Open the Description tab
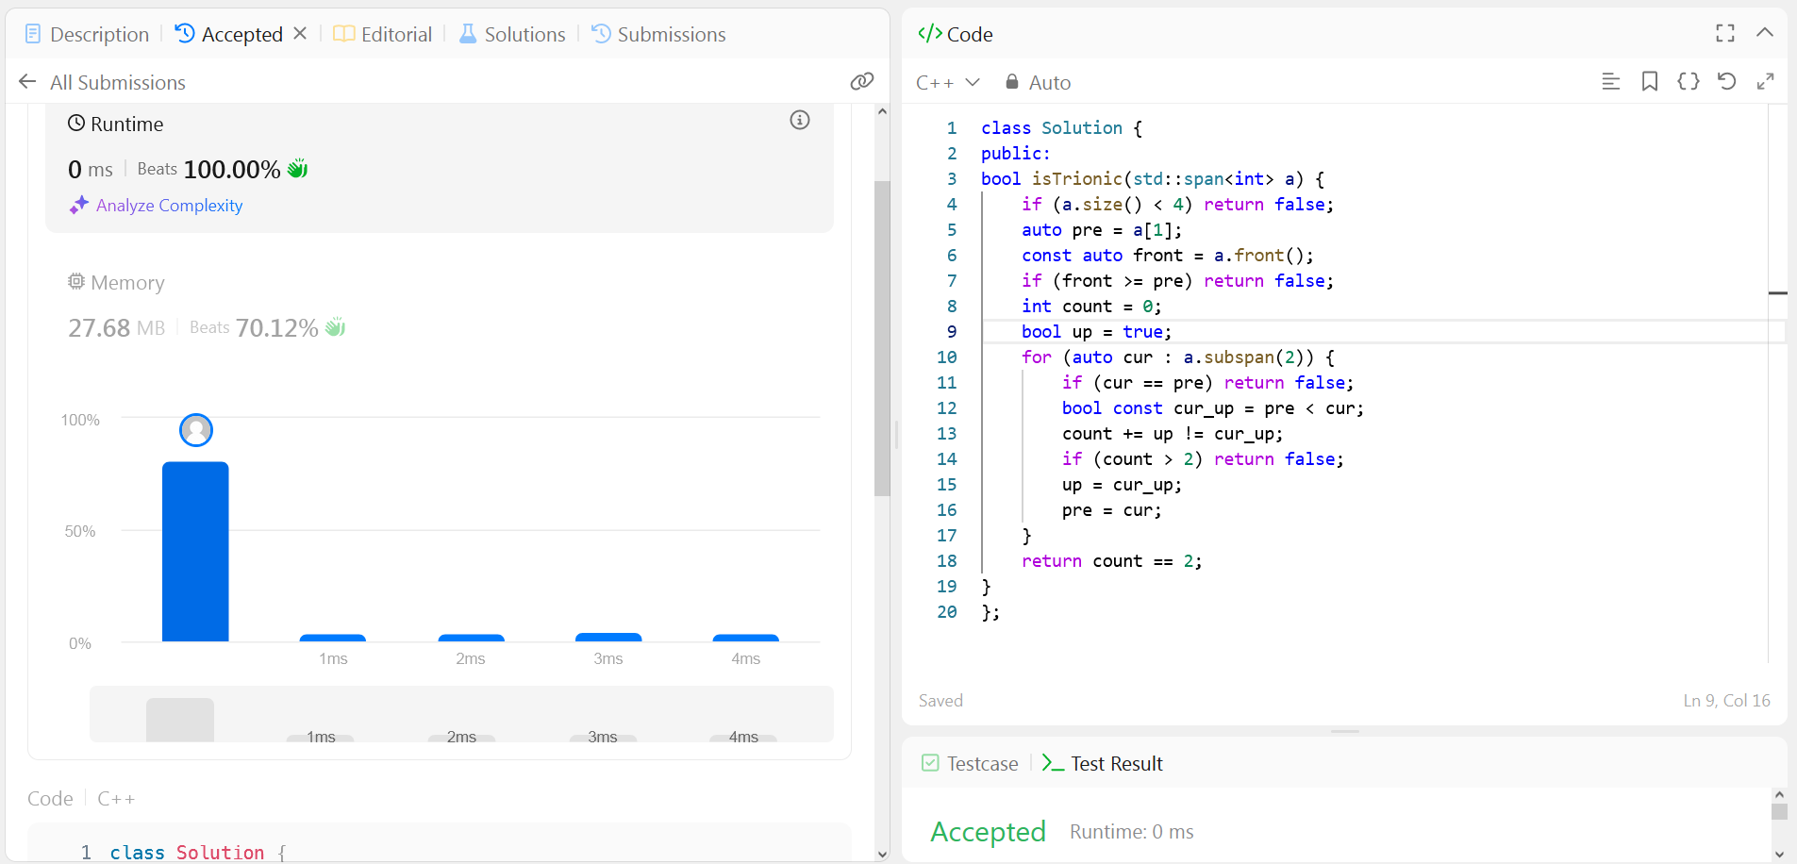Viewport: 1797px width, 864px height. coord(87,35)
